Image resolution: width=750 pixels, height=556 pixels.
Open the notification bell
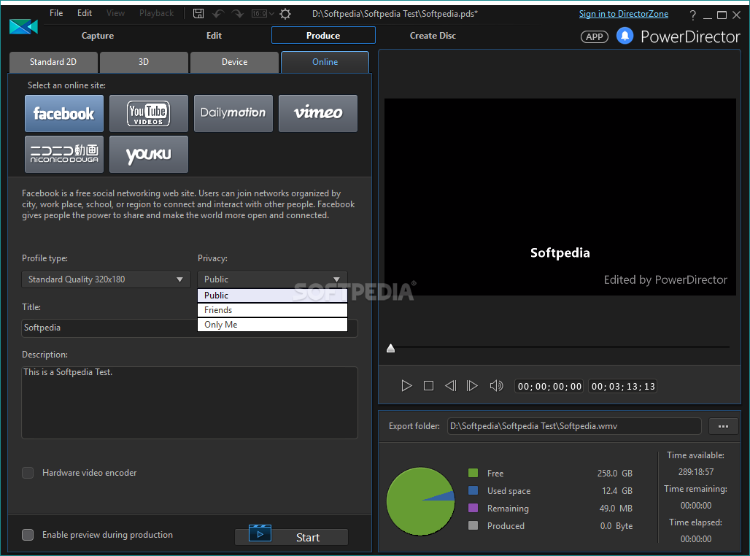tap(625, 36)
